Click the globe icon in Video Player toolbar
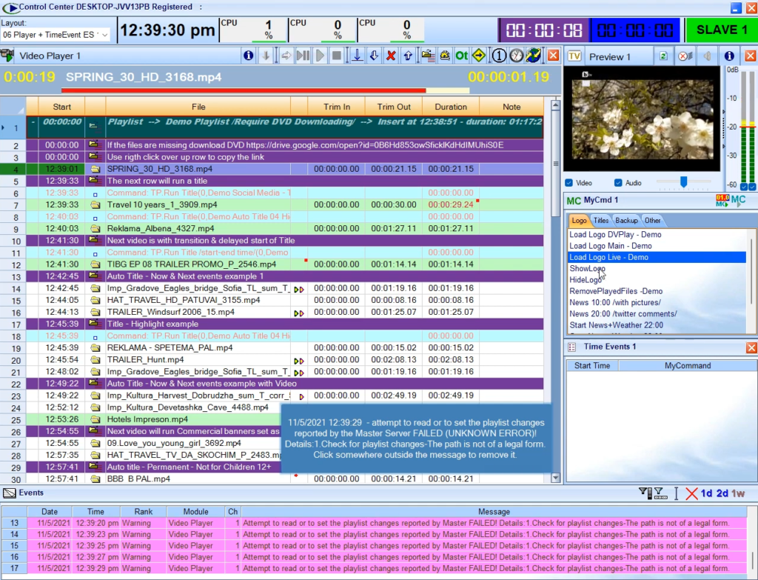The height and width of the screenshot is (580, 758). point(534,56)
